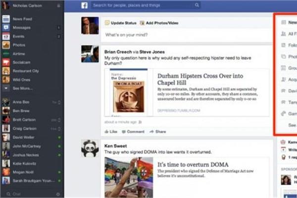This screenshot has height=198, width=297.
Task: Click the Facebook logo icon
Action: tap(85, 5)
